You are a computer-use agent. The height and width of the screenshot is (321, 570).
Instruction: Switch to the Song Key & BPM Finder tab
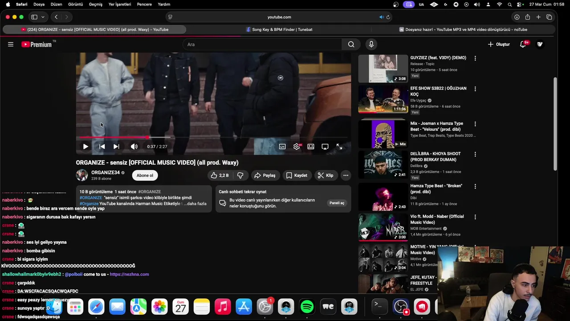tap(279, 29)
